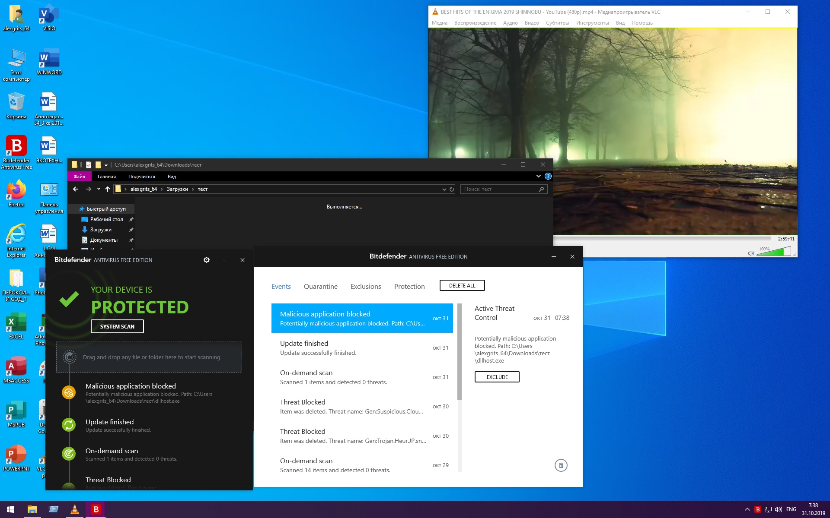Screen dimensions: 830x518
Task: Open the Exclusions tab
Action: pos(366,287)
